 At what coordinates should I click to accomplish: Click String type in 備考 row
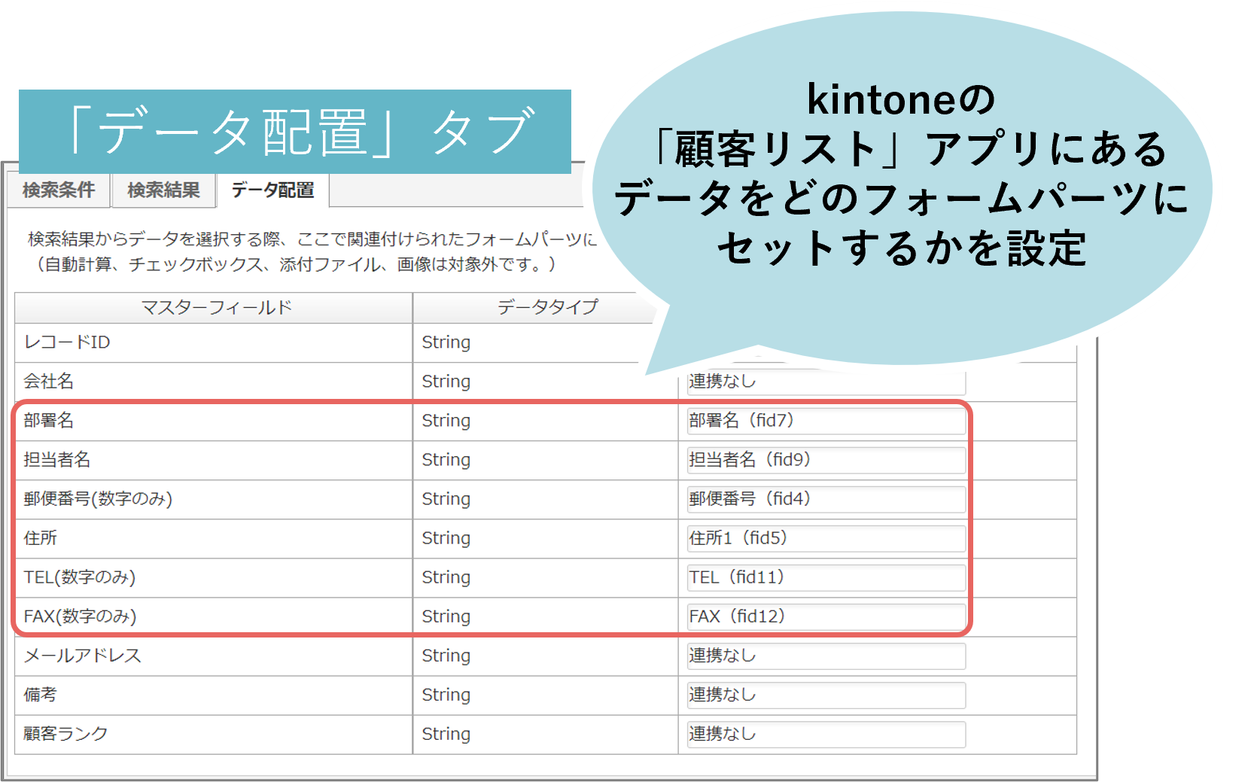(446, 695)
